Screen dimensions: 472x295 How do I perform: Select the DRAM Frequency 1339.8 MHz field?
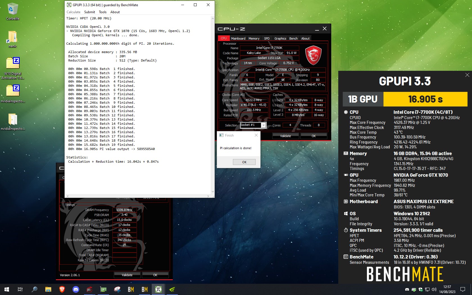click(x=124, y=210)
